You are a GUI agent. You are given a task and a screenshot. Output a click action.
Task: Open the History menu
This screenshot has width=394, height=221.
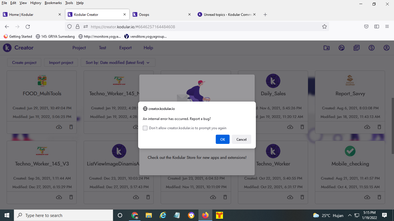(35, 3)
